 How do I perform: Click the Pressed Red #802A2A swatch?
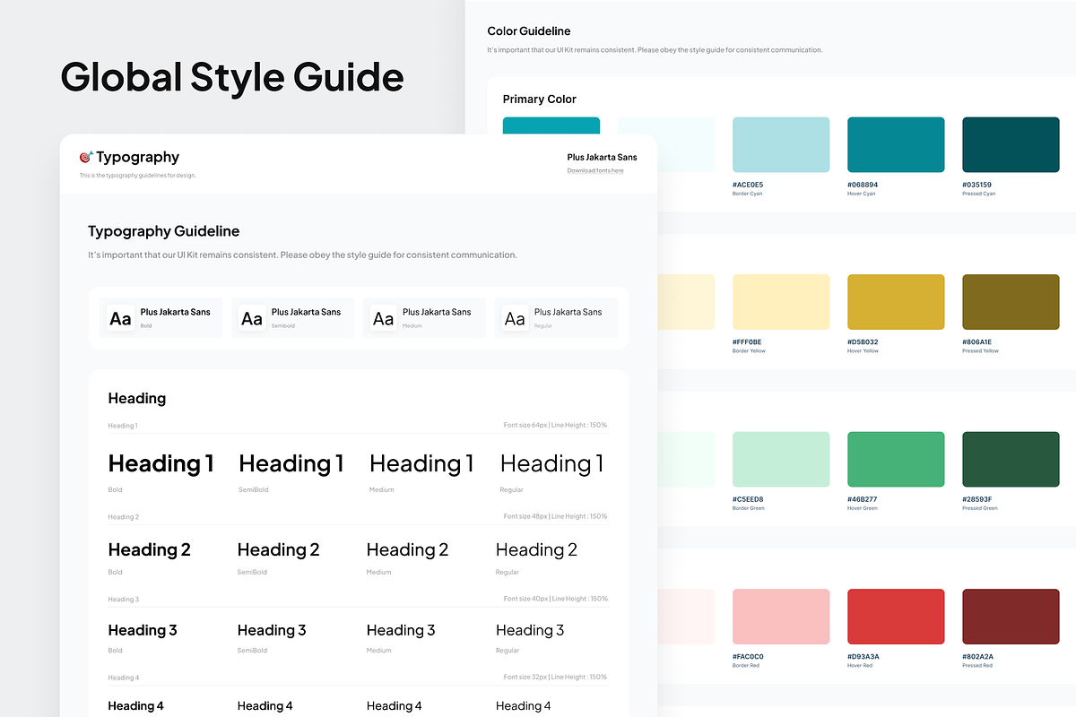[1011, 616]
